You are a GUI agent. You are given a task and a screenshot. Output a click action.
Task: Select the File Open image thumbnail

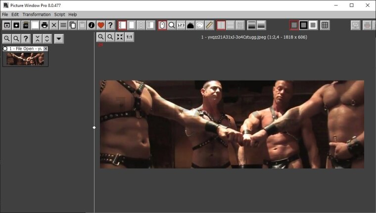point(25,59)
